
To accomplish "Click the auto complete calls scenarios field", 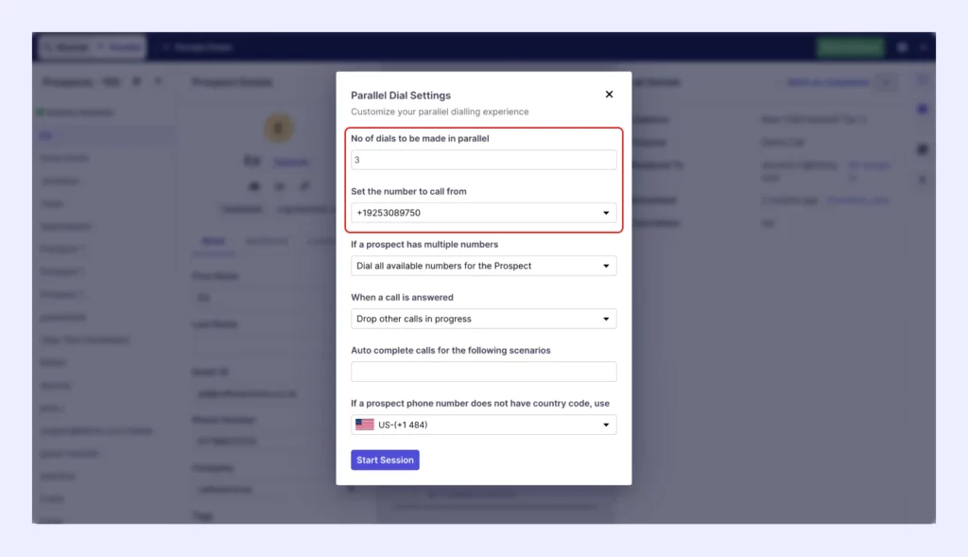I will point(483,372).
